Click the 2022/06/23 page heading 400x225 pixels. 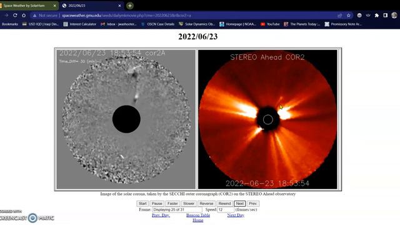198,36
